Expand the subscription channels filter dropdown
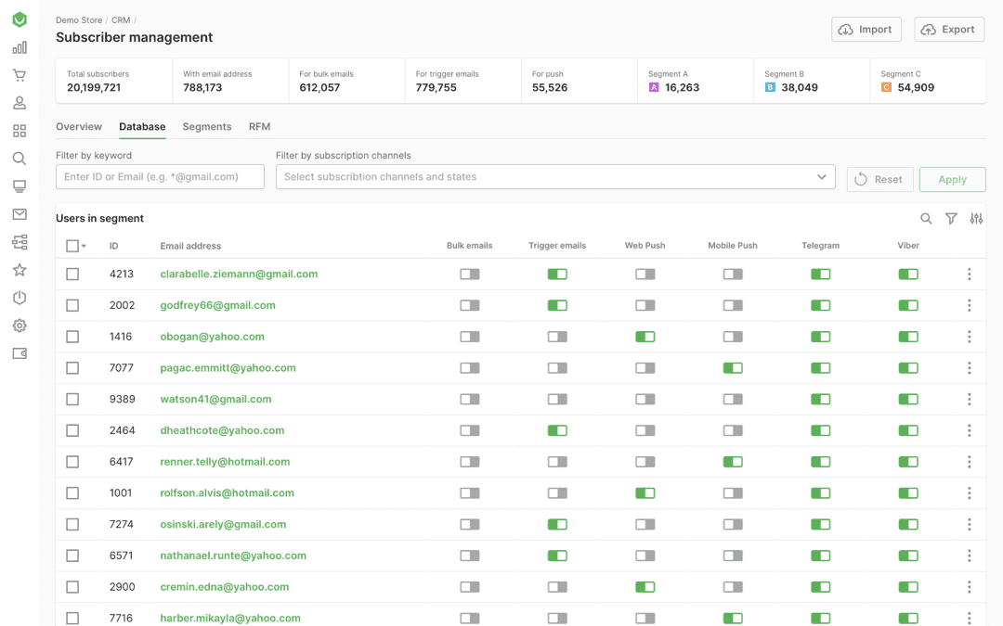The width and height of the screenshot is (1003, 626). pyautogui.click(x=821, y=177)
